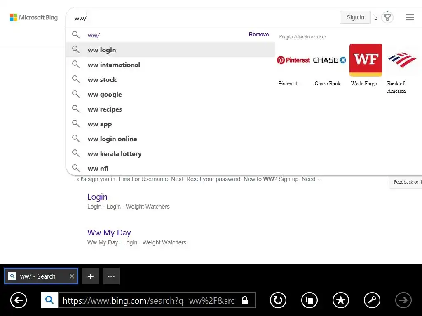Screen dimensions: 422x316
Task: Choose the 'ww app' suggestion
Action: click(x=171, y=124)
